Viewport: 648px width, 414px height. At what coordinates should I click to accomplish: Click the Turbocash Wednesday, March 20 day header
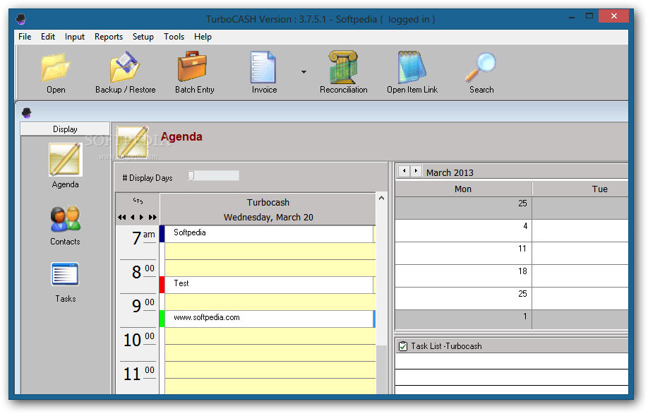pyautogui.click(x=268, y=210)
